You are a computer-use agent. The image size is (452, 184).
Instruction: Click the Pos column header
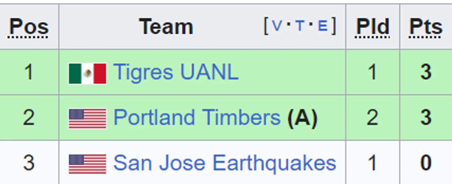click(29, 27)
